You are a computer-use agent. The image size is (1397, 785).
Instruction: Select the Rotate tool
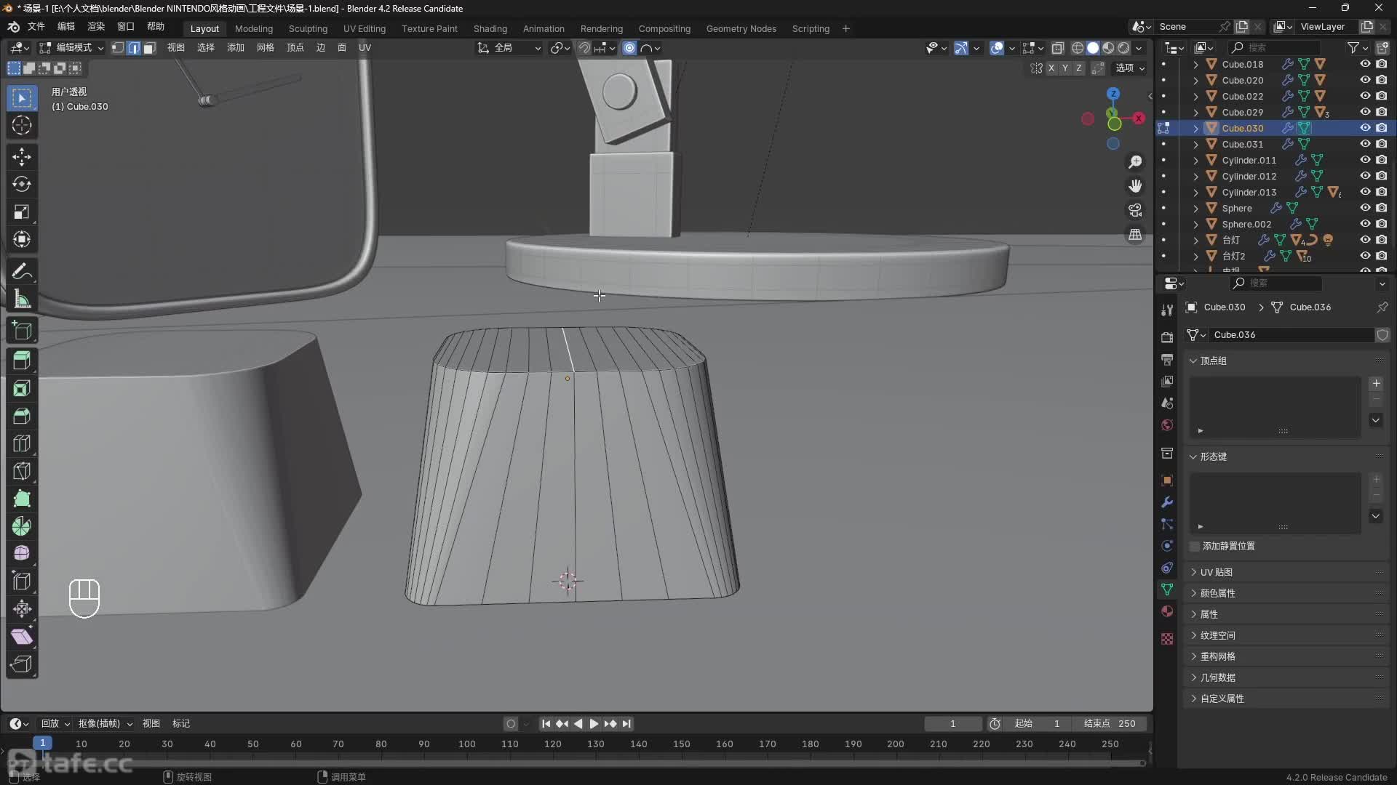tap(22, 184)
